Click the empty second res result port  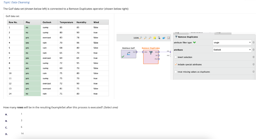[x=170, y=55]
